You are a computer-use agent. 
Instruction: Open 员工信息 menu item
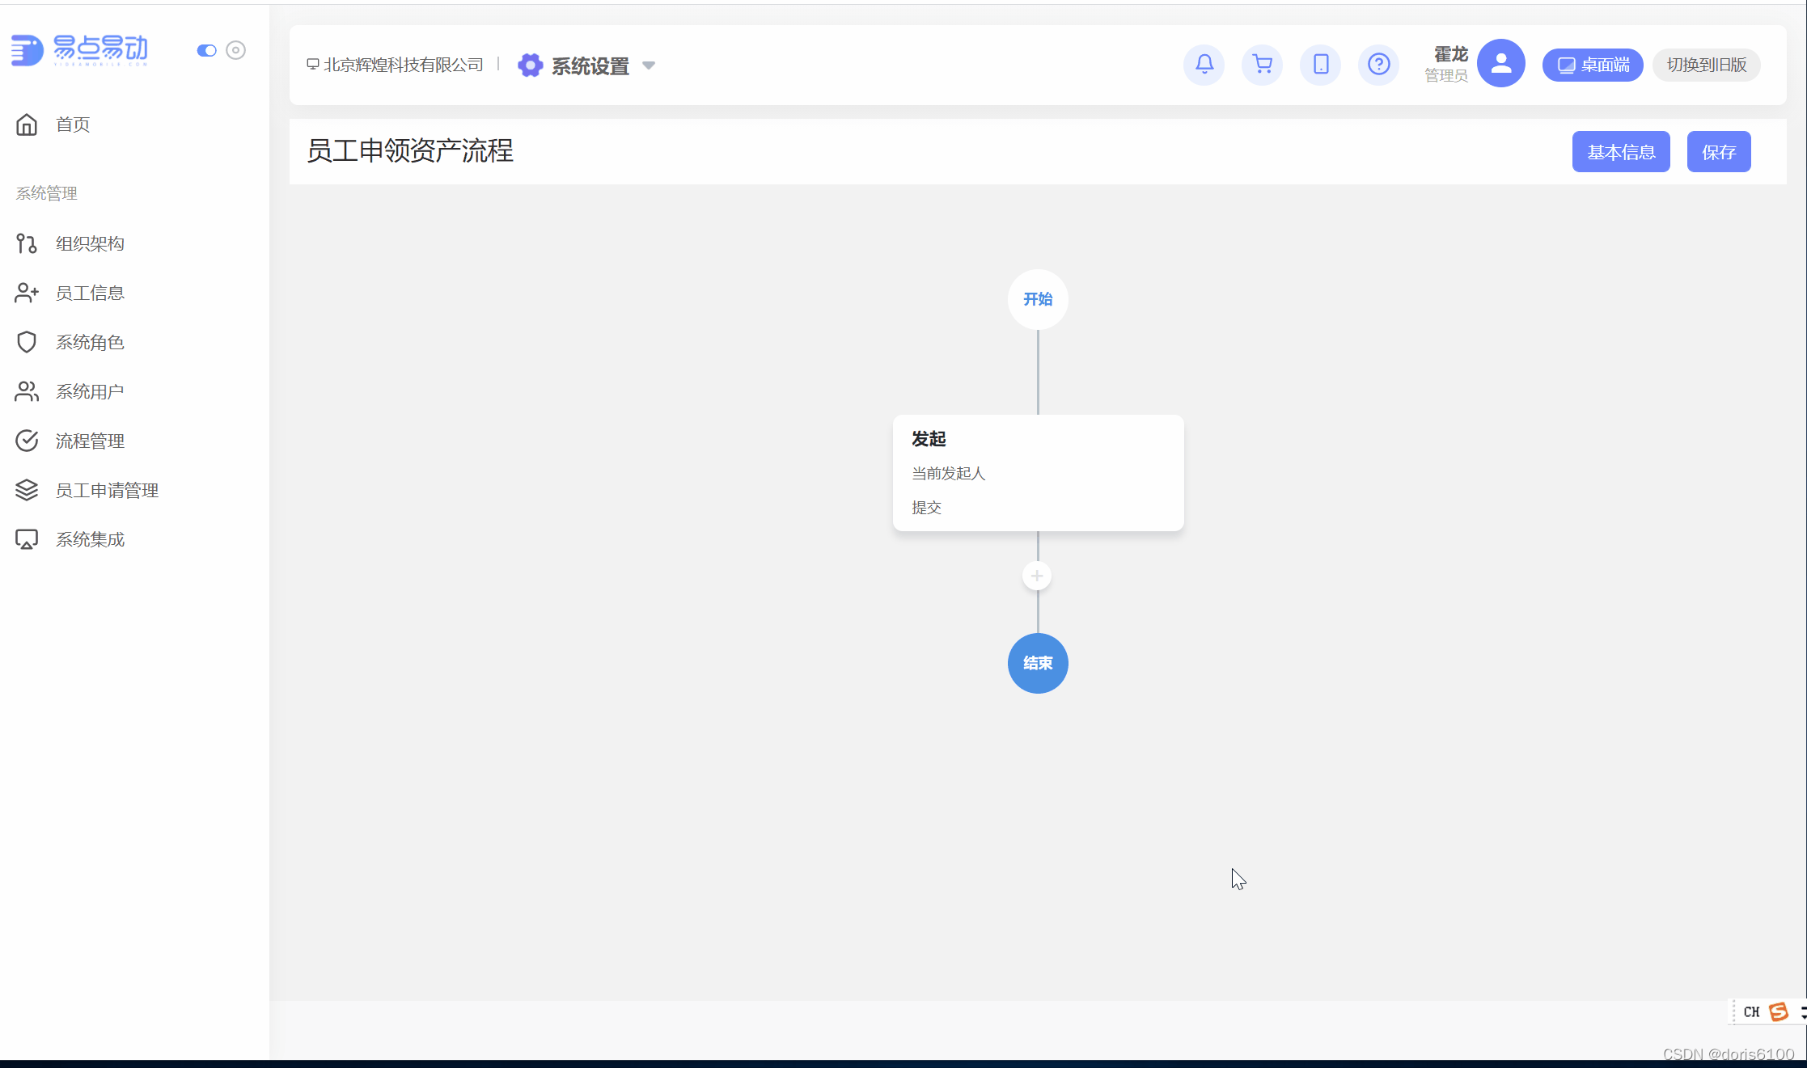click(90, 293)
